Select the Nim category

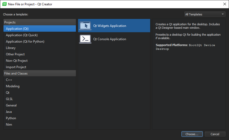point(40,125)
